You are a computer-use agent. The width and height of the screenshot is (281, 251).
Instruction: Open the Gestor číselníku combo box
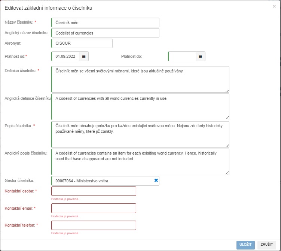pos(101,181)
